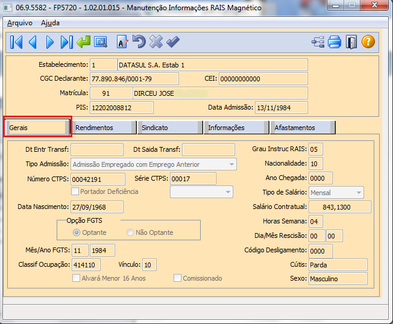This screenshot has width=393, height=324.
Task: Click the Mês Rescisão field
Action: 335,236
